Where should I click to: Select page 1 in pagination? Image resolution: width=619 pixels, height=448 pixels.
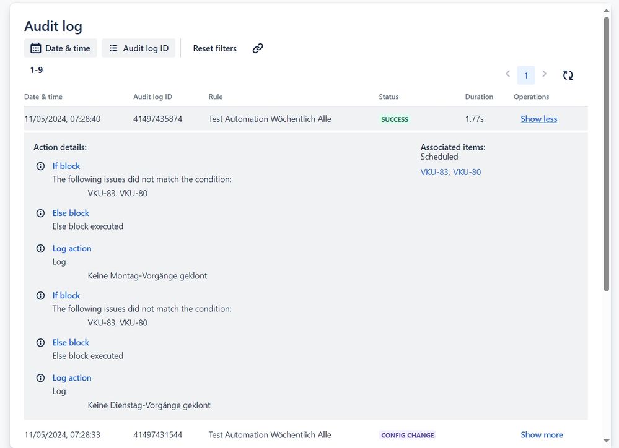tap(526, 75)
